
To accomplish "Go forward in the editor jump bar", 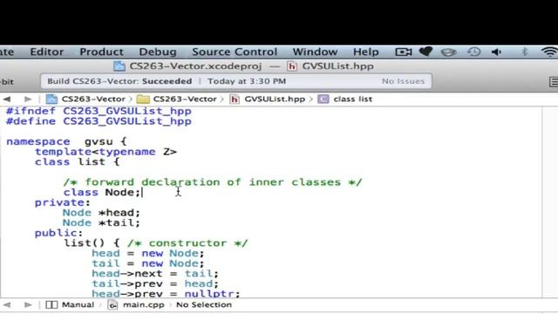I will tap(28, 99).
